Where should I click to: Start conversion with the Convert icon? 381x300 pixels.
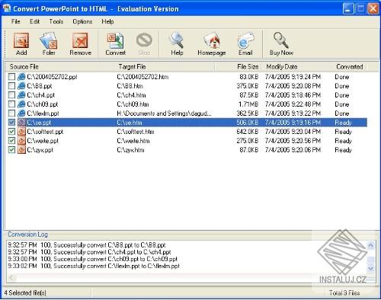(x=116, y=40)
